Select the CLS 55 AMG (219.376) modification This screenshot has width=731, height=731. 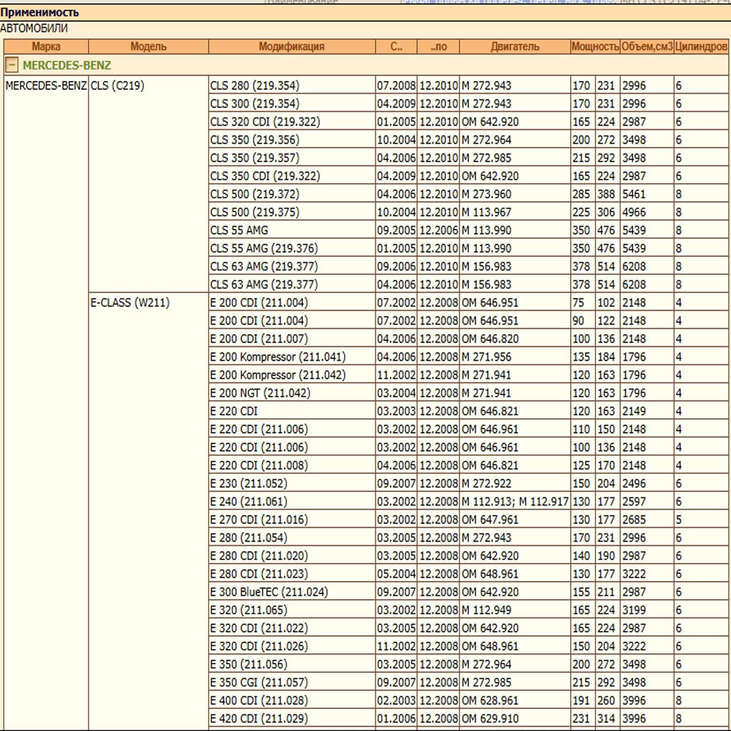tap(264, 249)
